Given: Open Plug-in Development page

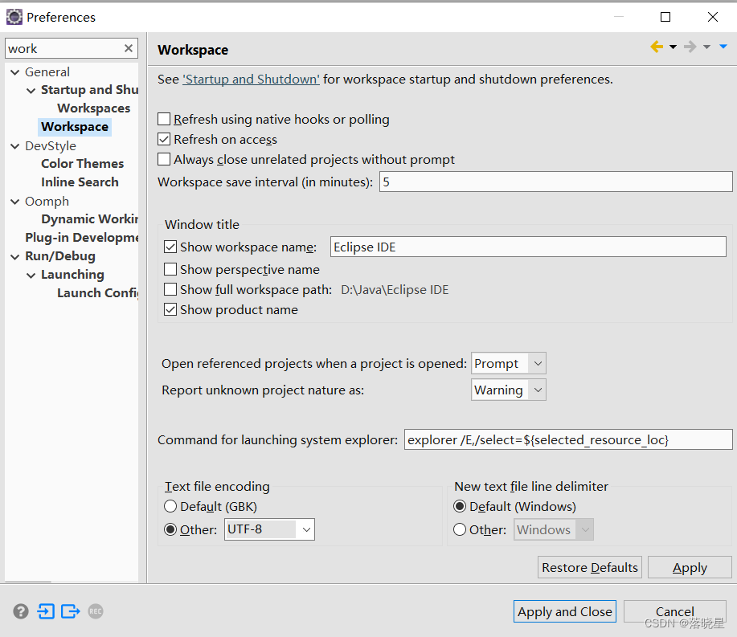Looking at the screenshot, I should coord(81,237).
